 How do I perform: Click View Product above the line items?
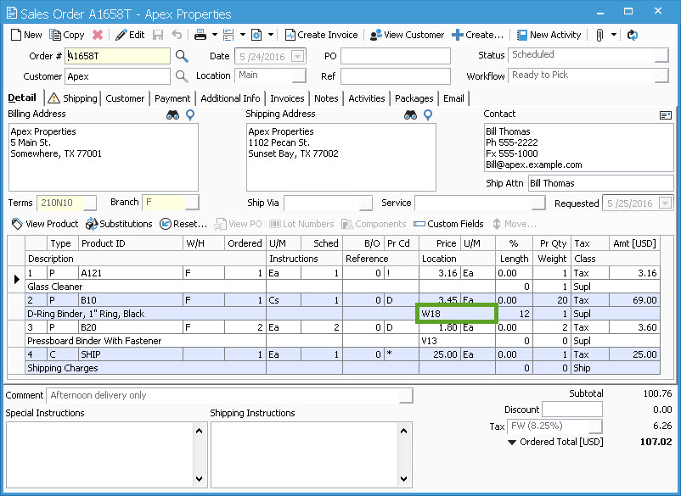[45, 224]
